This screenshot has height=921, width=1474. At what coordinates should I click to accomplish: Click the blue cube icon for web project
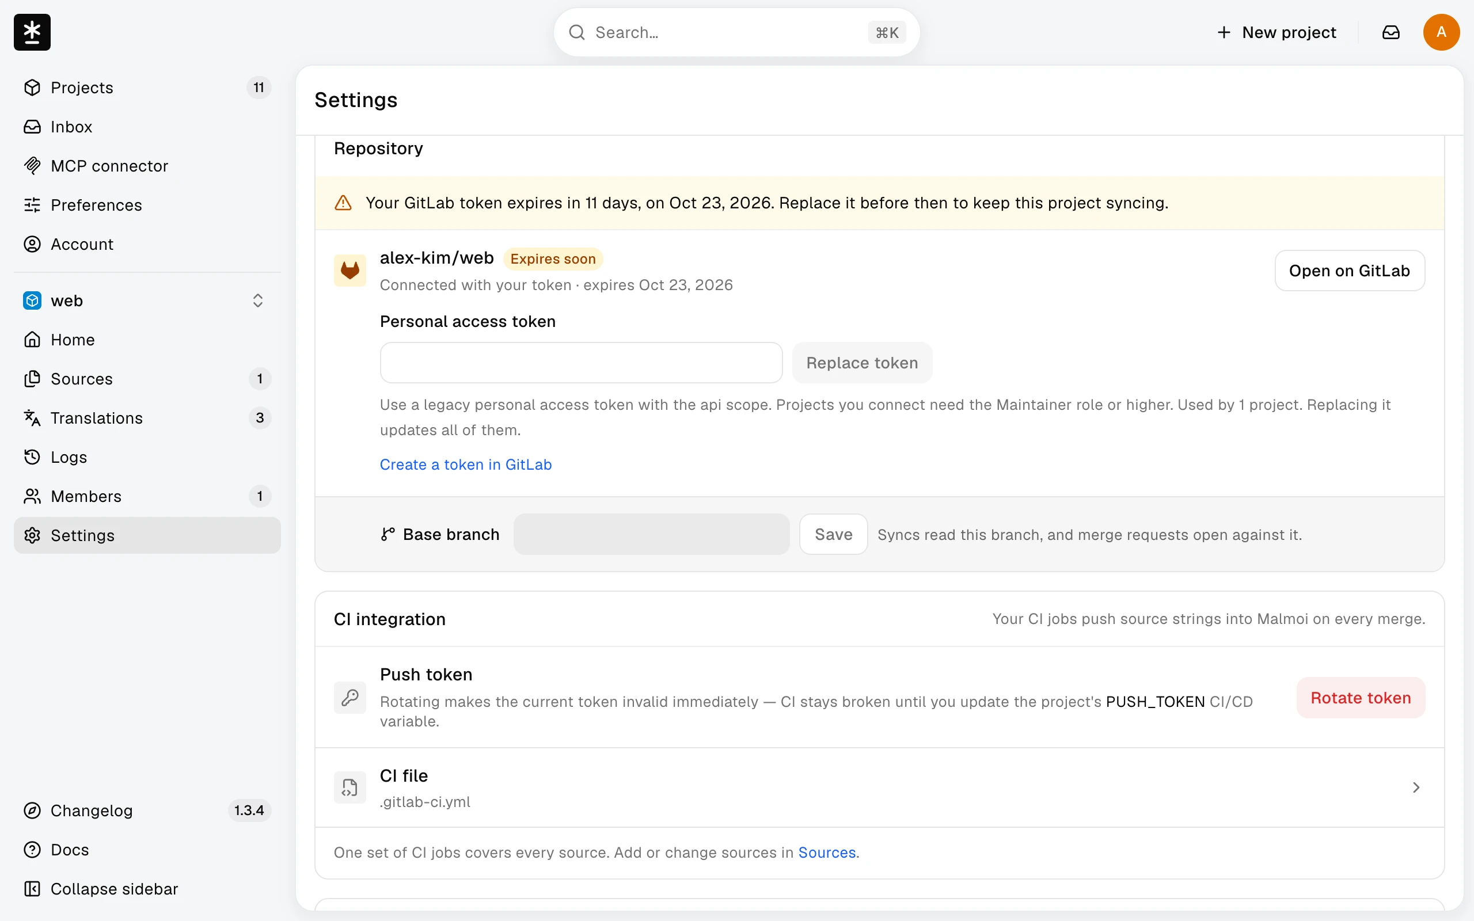click(x=32, y=300)
